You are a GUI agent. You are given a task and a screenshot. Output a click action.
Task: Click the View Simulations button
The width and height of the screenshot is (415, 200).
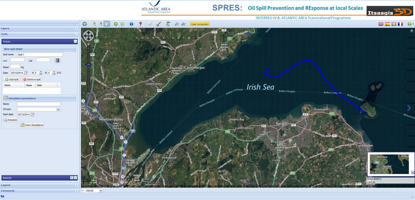(x=32, y=125)
